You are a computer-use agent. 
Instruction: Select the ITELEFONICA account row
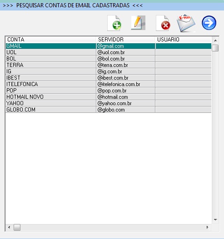click(108, 84)
